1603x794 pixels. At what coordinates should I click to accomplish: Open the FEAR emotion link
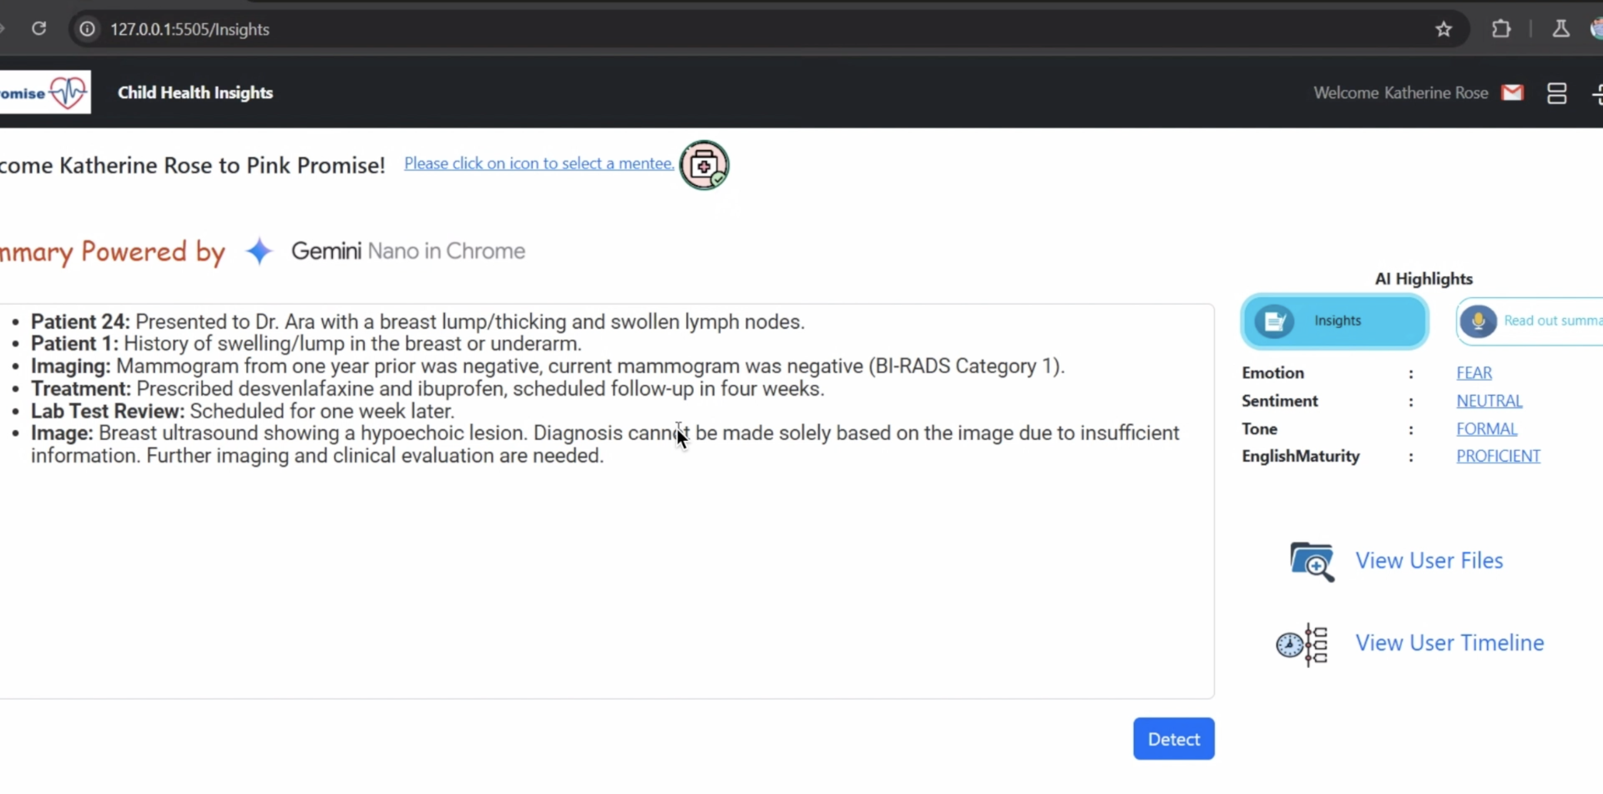(1473, 373)
